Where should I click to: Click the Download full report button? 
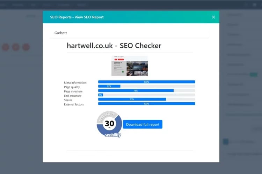pos(143,124)
